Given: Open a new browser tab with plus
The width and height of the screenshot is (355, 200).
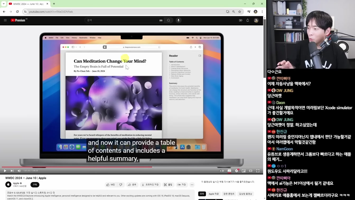Looking at the screenshot, I should [54, 4].
